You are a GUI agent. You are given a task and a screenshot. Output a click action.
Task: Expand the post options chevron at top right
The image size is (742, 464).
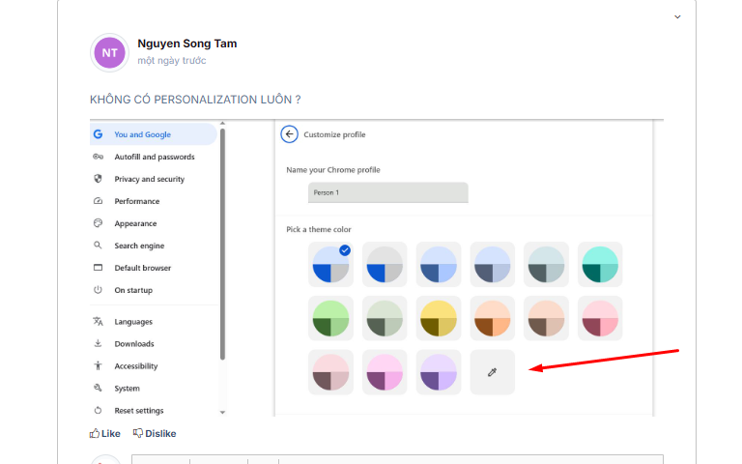[677, 16]
